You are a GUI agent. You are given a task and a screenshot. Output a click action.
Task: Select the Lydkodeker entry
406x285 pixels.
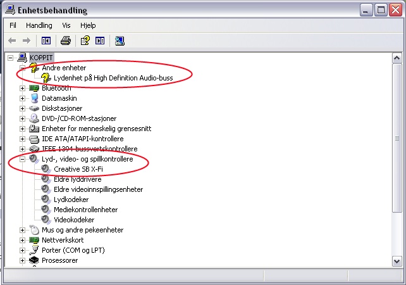pos(71,199)
